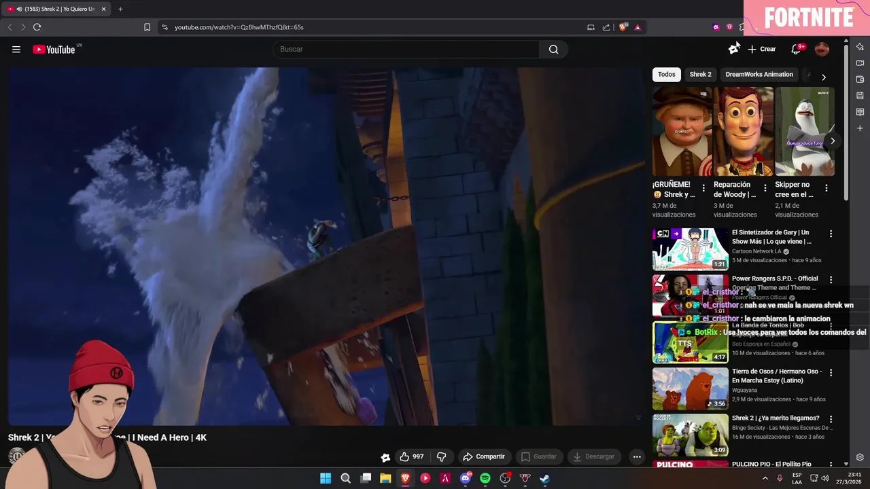This screenshot has width=870, height=489.
Task: Open the Crear menu
Action: (762, 49)
